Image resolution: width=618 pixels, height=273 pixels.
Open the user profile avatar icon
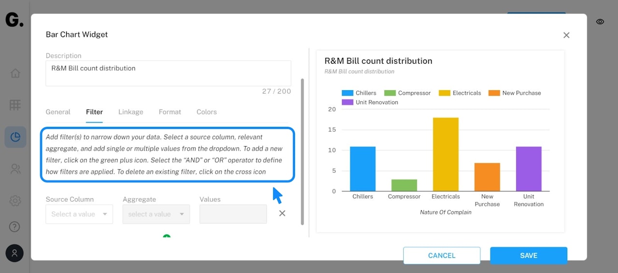point(14,253)
